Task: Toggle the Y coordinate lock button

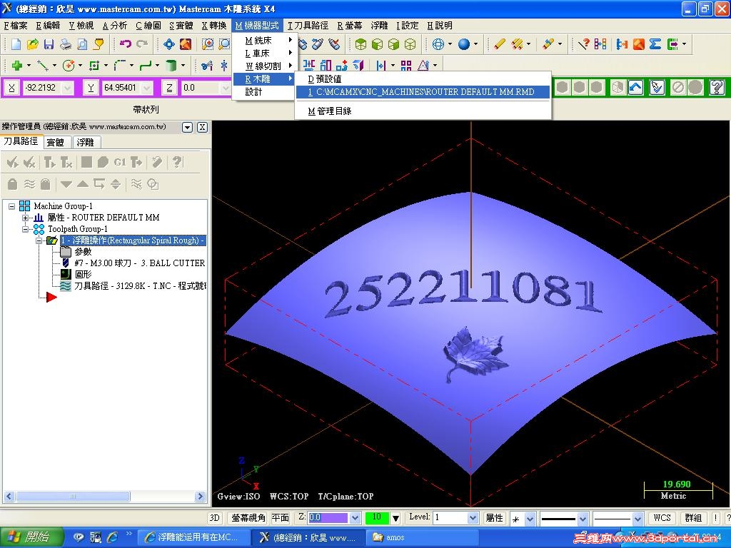Action: point(91,88)
